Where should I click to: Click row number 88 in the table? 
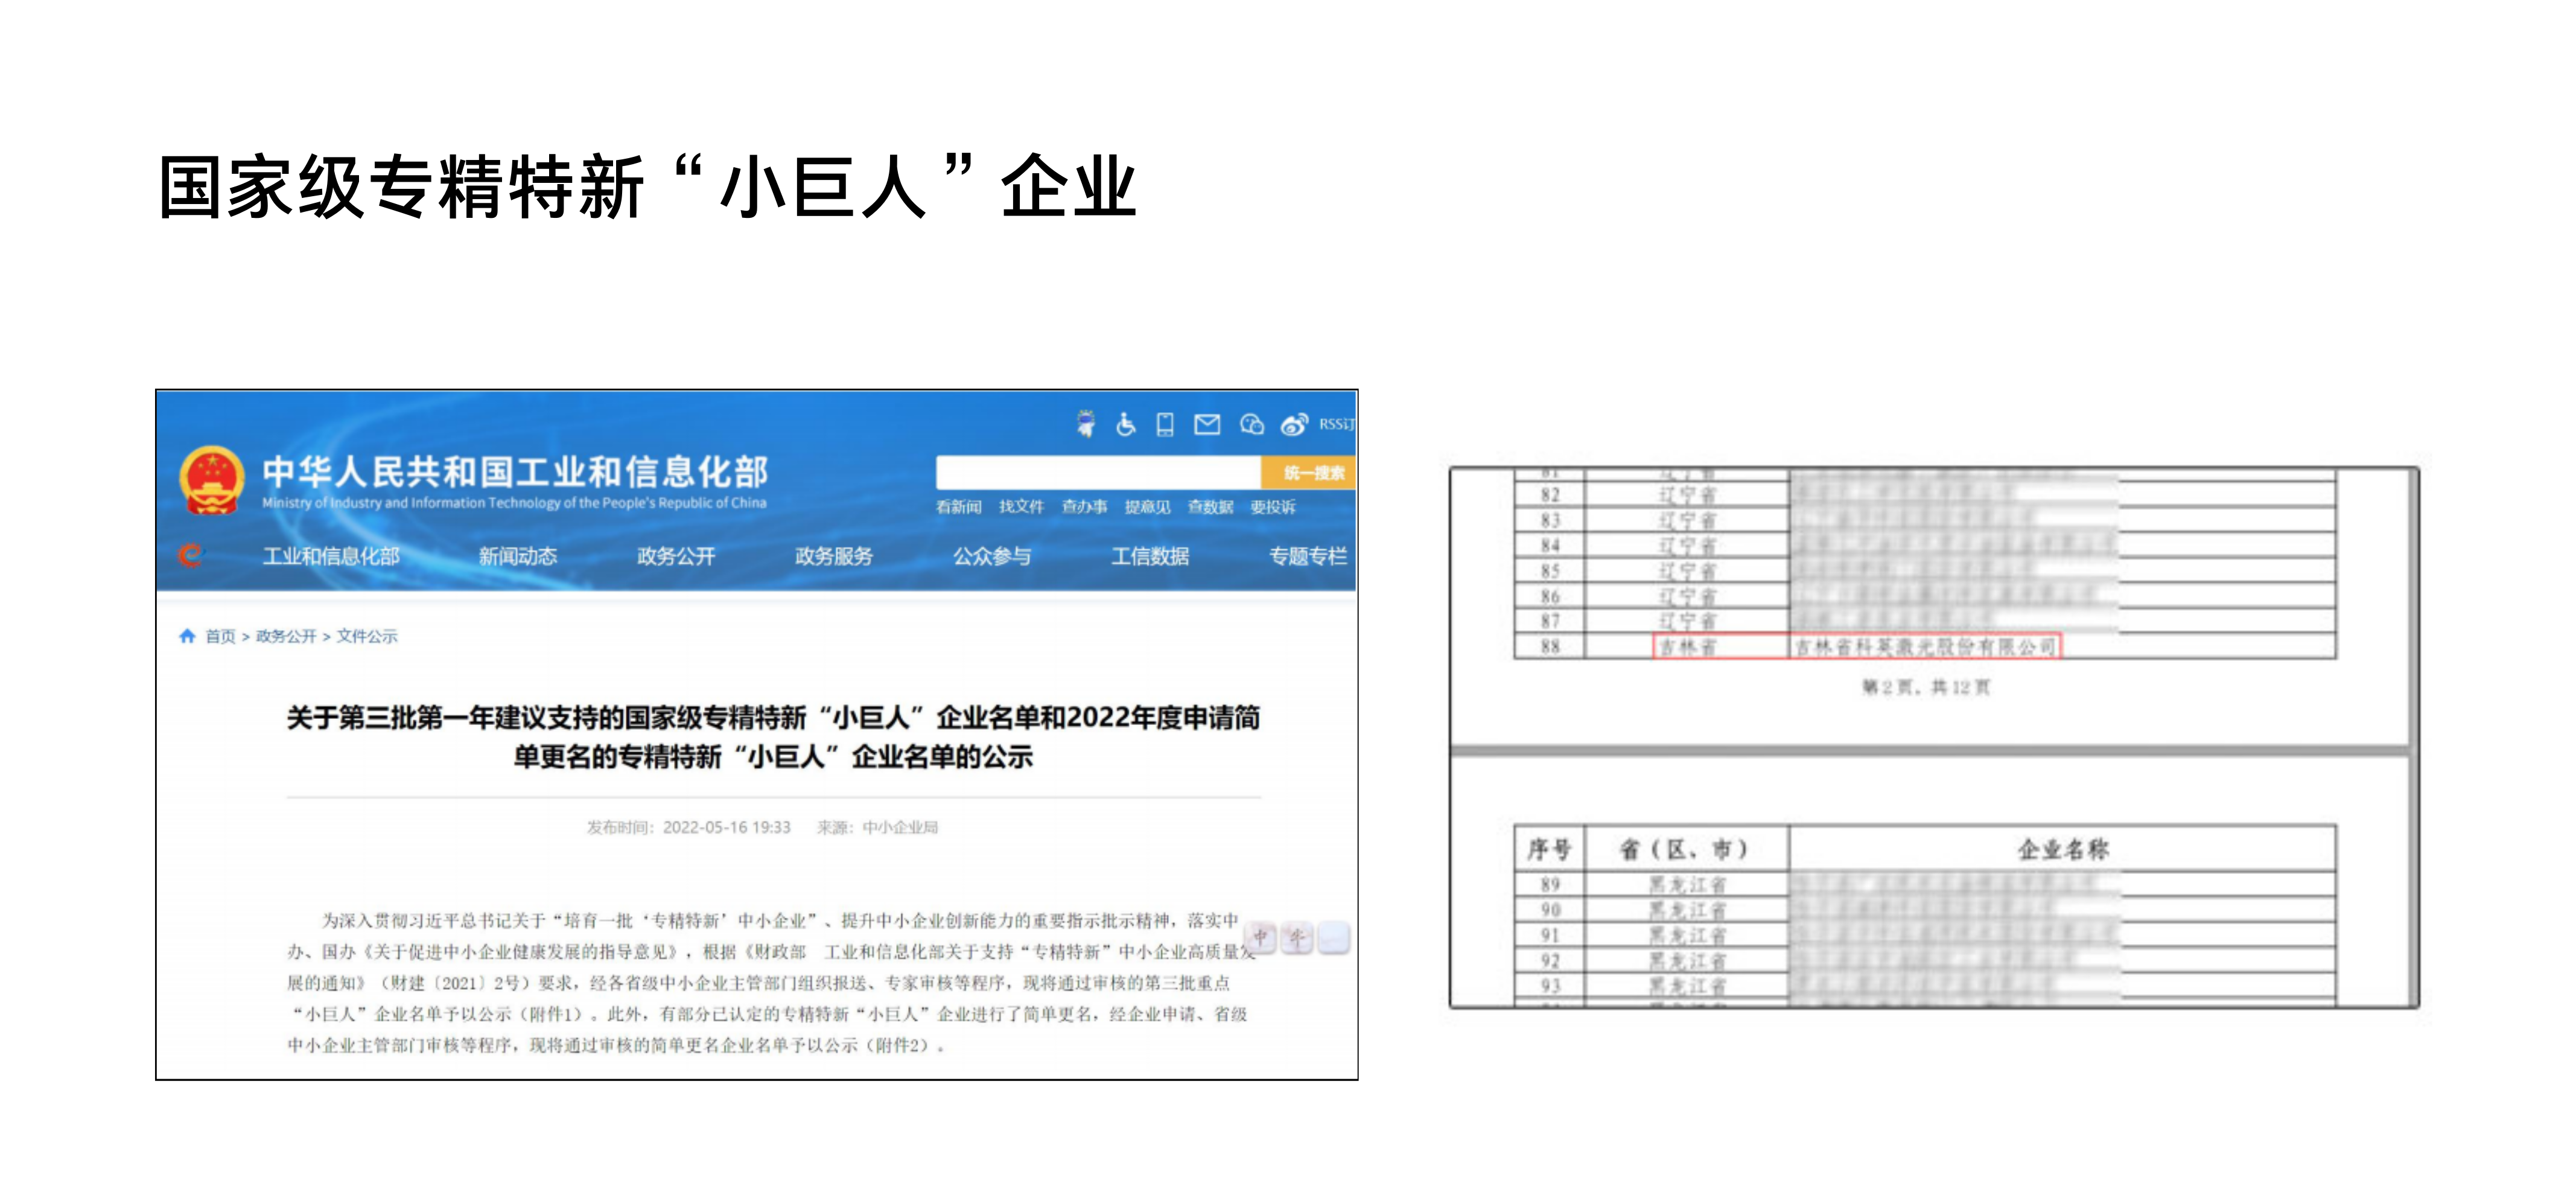1550,647
